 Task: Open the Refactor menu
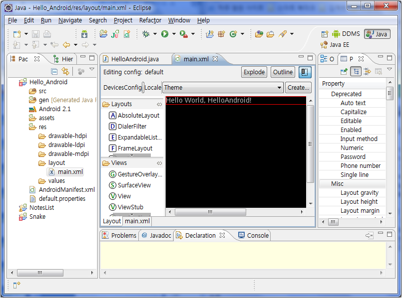[150, 20]
